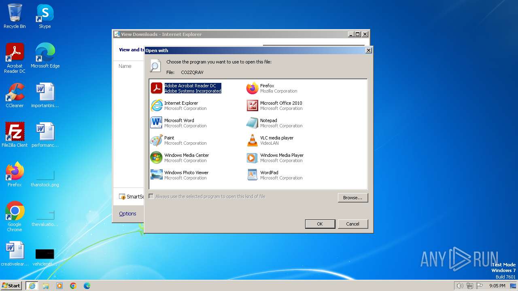Select Acrobat Reader DC desktop shortcut
The height and width of the screenshot is (291, 518).
[x=15, y=58]
